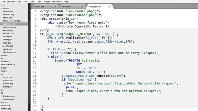Open header.php under the inc folder
Viewport: 198px width, 111px height.
(x=8, y=80)
